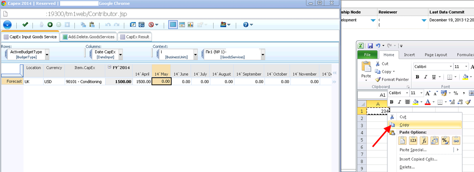Click the Name Box showing A1
Image resolution: width=474 pixels, height=172 pixels.
[372, 95]
